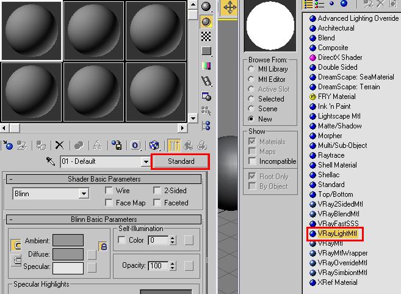
Task: Click the Specular map slot button
Action: point(92,268)
